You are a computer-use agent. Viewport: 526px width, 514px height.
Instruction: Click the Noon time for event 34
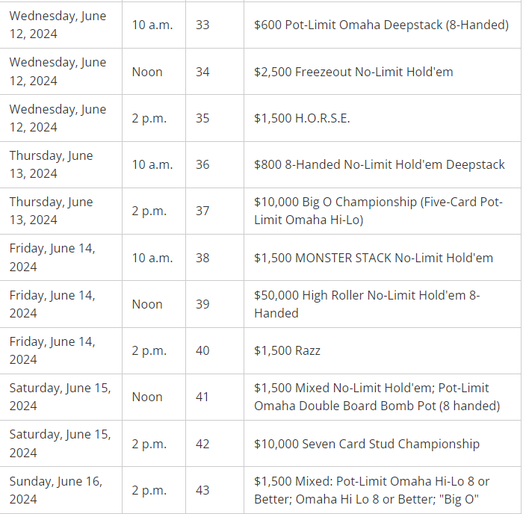point(147,72)
